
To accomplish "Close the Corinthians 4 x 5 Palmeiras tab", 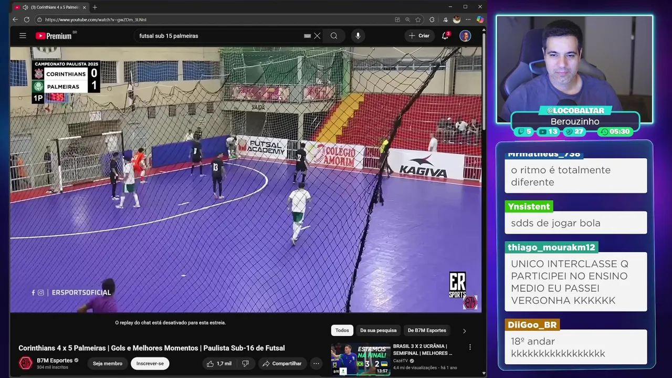I will click(84, 7).
